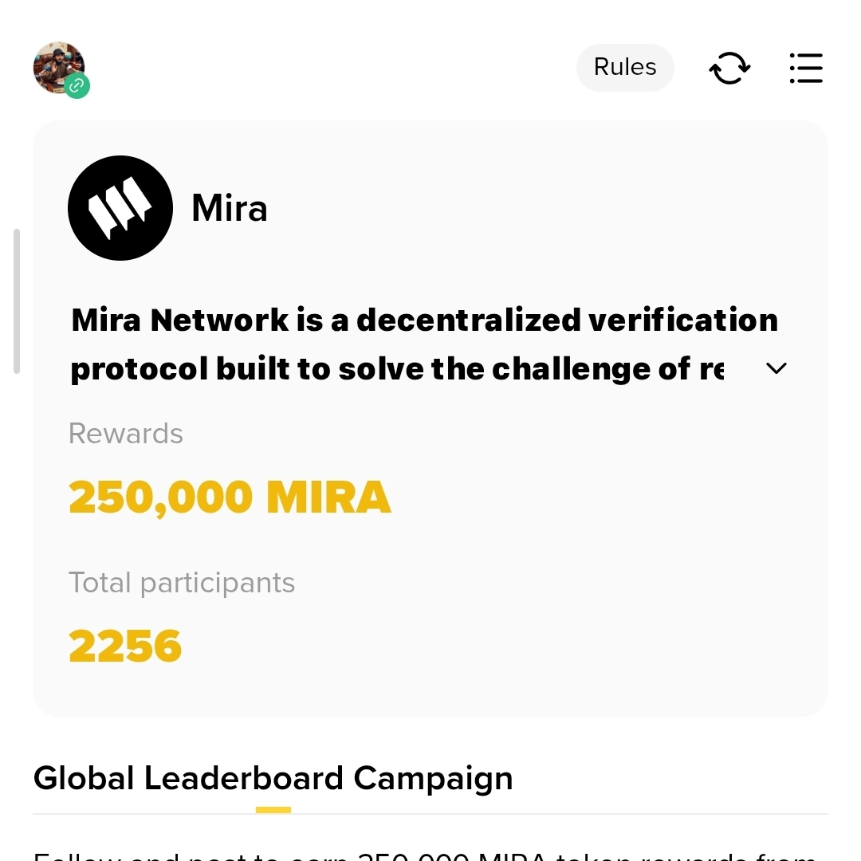Click the yellow tab indicator underline
Viewport: 861px width, 861px height.
click(x=273, y=810)
